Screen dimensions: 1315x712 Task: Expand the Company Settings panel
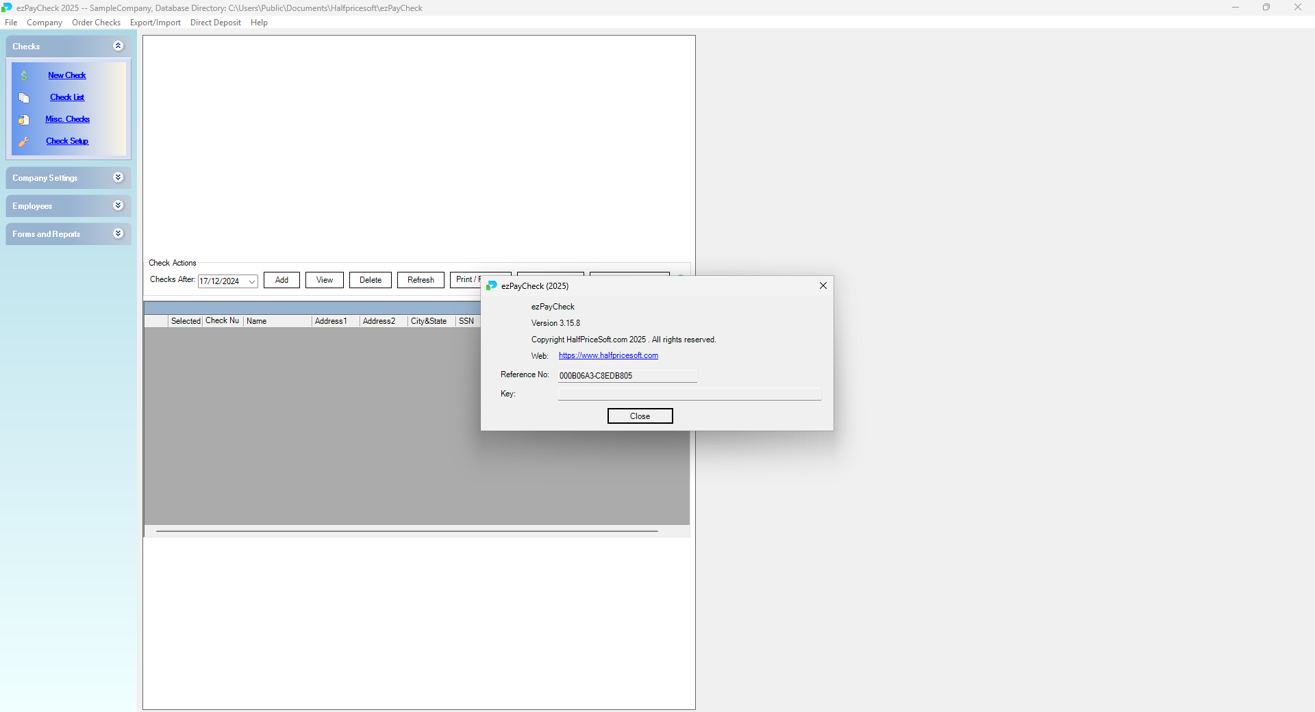pos(118,177)
